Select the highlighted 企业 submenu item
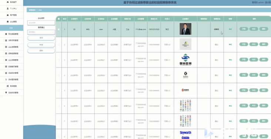The image size is (271, 139). 11,28
